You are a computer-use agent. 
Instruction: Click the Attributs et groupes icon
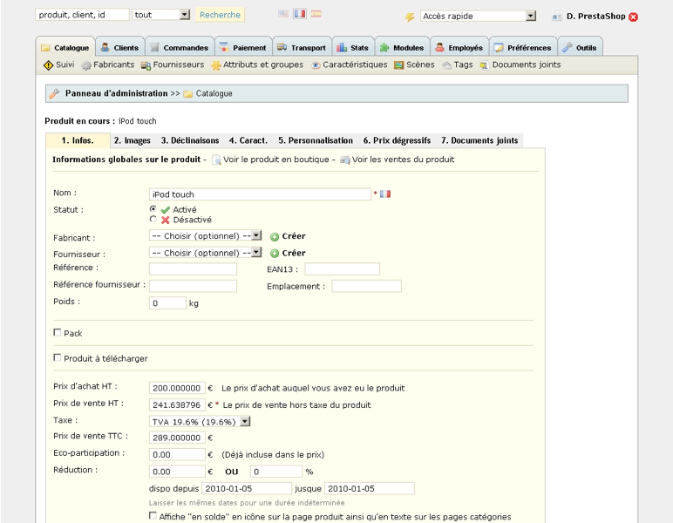[x=216, y=65]
